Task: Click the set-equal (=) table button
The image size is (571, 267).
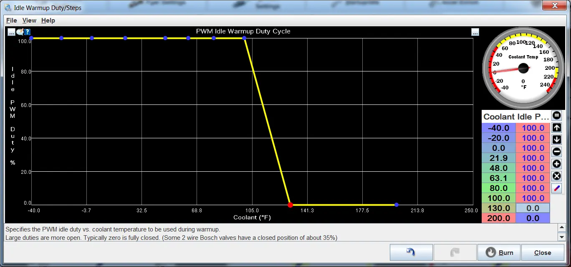Action: [556, 116]
